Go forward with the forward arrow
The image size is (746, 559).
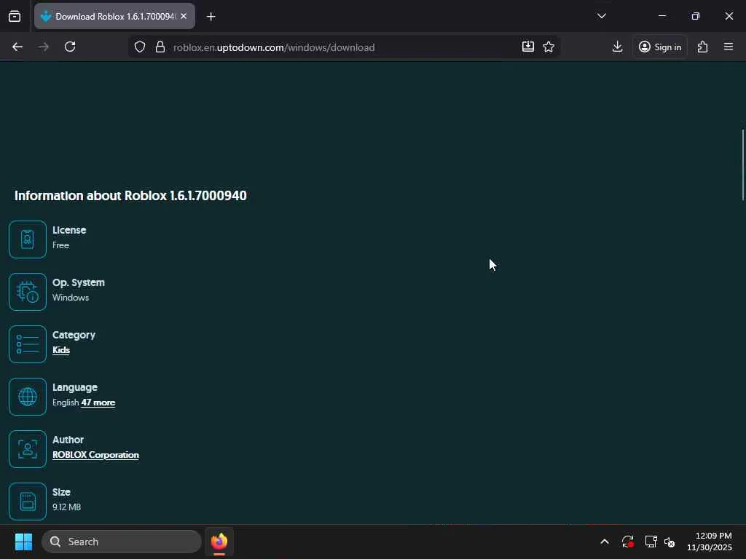pos(44,47)
